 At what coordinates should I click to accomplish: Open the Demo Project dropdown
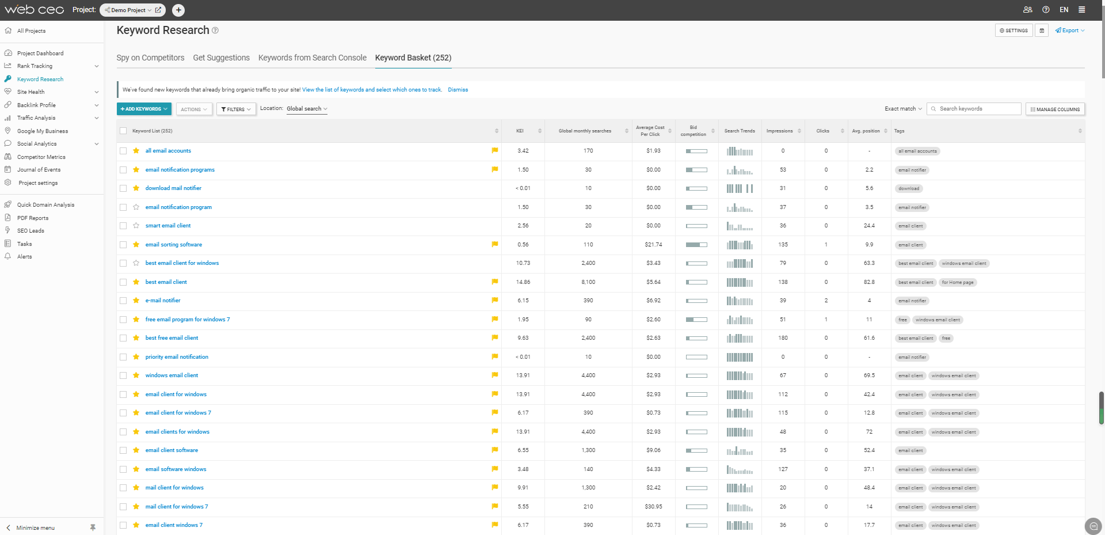tap(128, 10)
